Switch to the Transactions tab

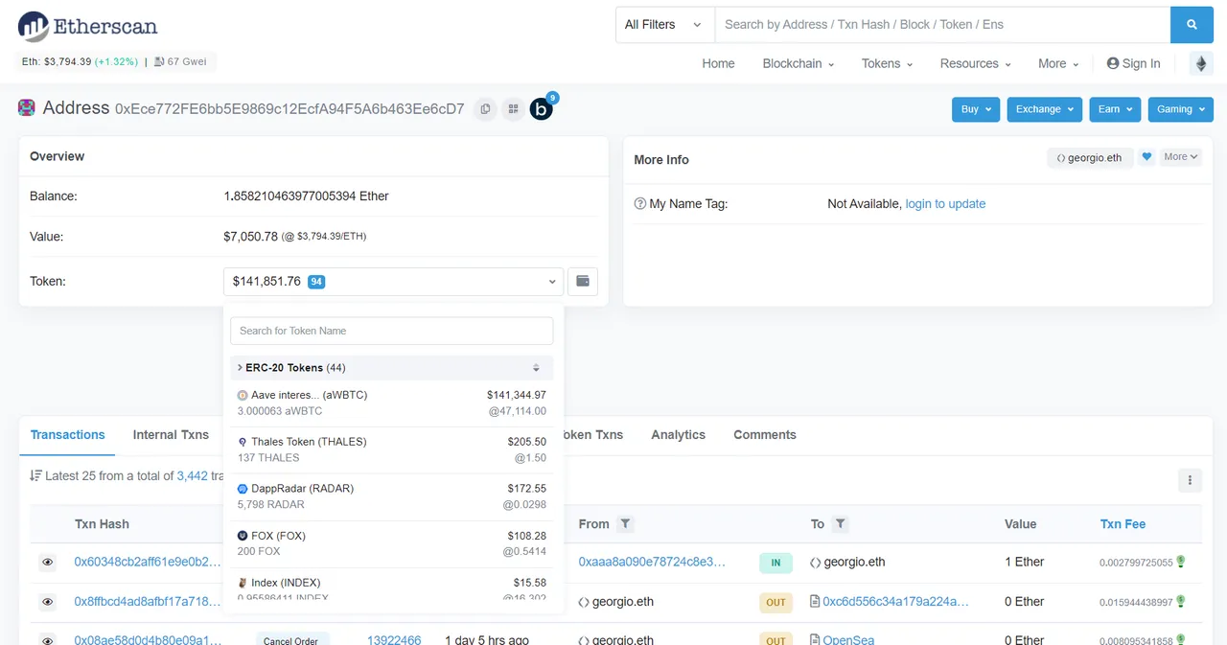tap(67, 434)
